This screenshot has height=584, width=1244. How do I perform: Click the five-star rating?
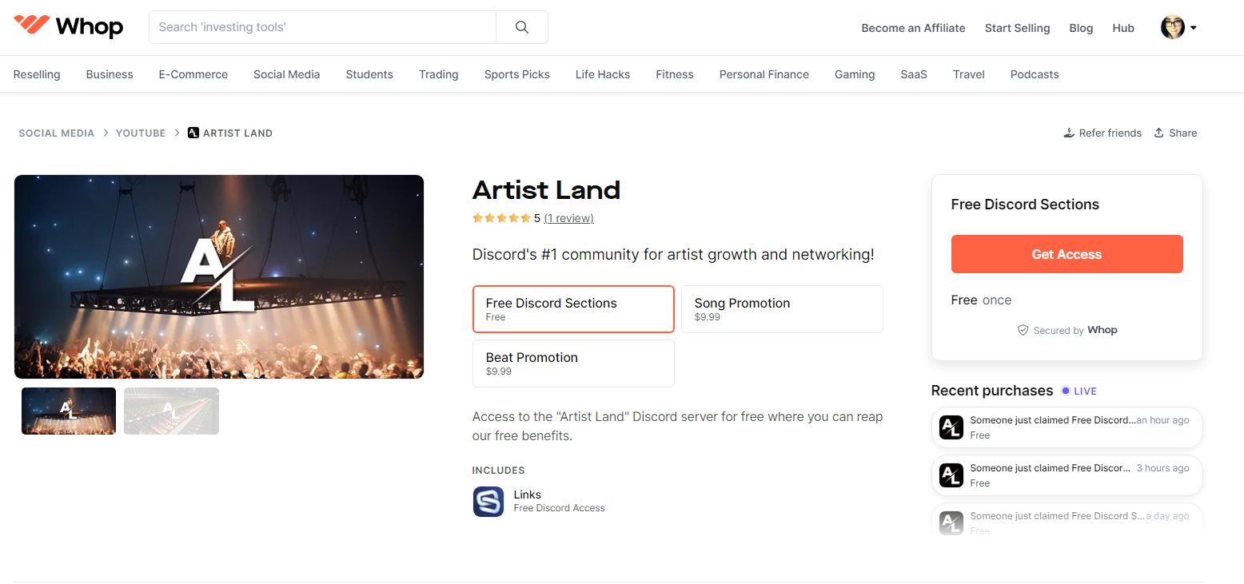[x=501, y=218]
